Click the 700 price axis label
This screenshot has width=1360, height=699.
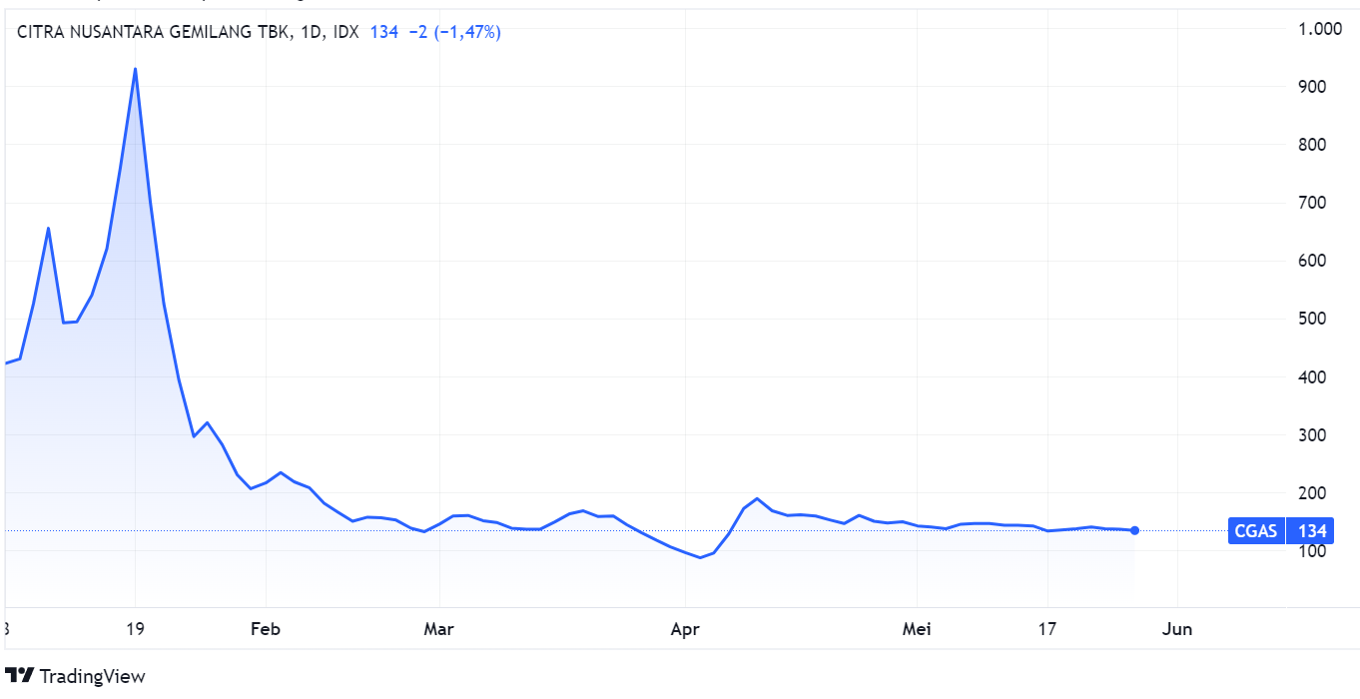tap(1311, 203)
